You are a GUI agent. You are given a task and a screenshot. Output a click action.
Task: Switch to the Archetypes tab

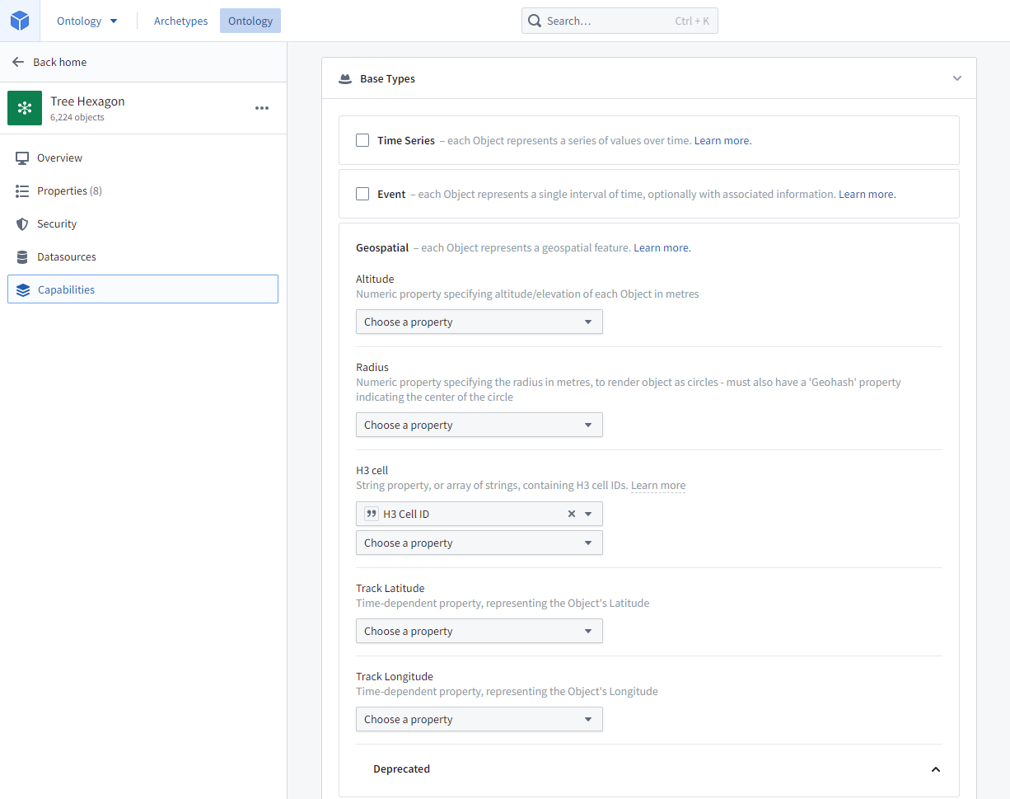tap(181, 21)
